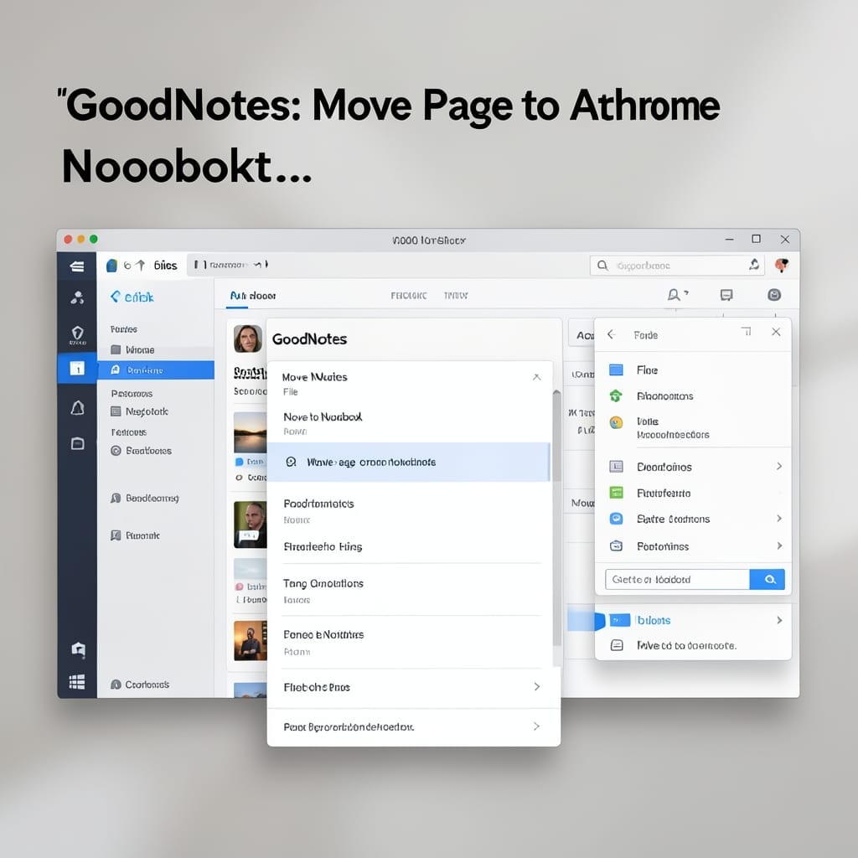The height and width of the screenshot is (858, 858).
Task: Click the bell icon inside the top search box
Action: coord(754,265)
